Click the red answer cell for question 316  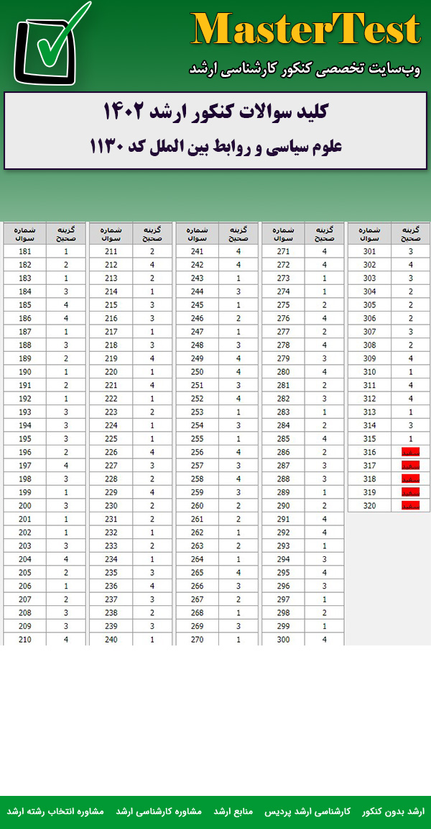[410, 452]
